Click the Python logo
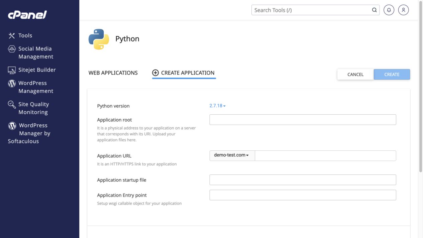 99,39
